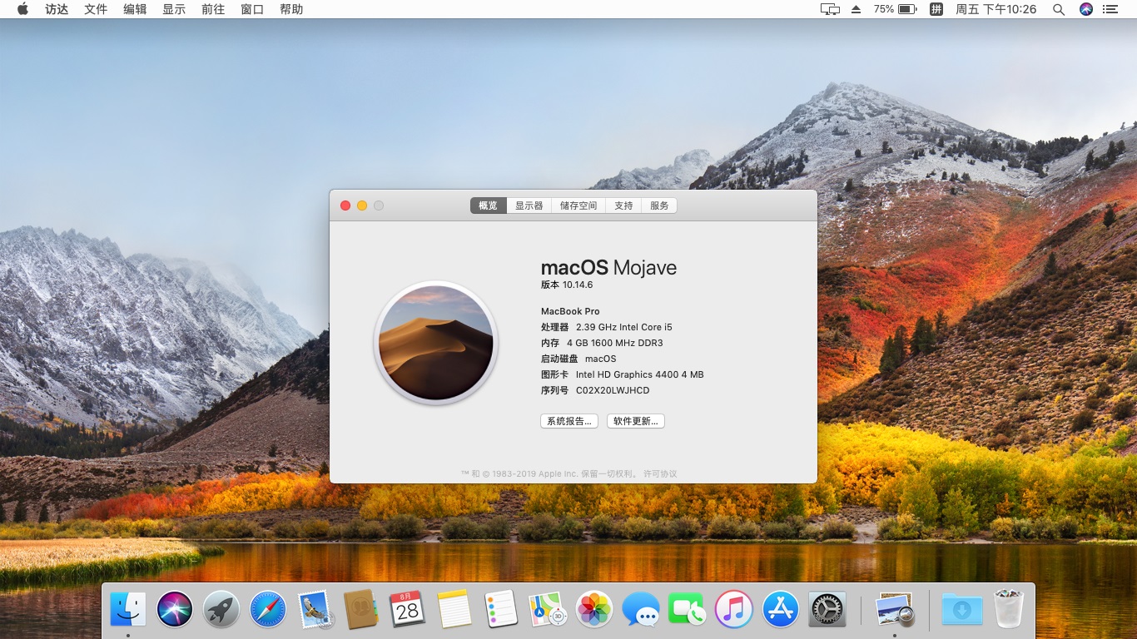1137x639 pixels.
Task: Click memory text 4 GB 1600 MHz DDR3
Action: point(615,343)
